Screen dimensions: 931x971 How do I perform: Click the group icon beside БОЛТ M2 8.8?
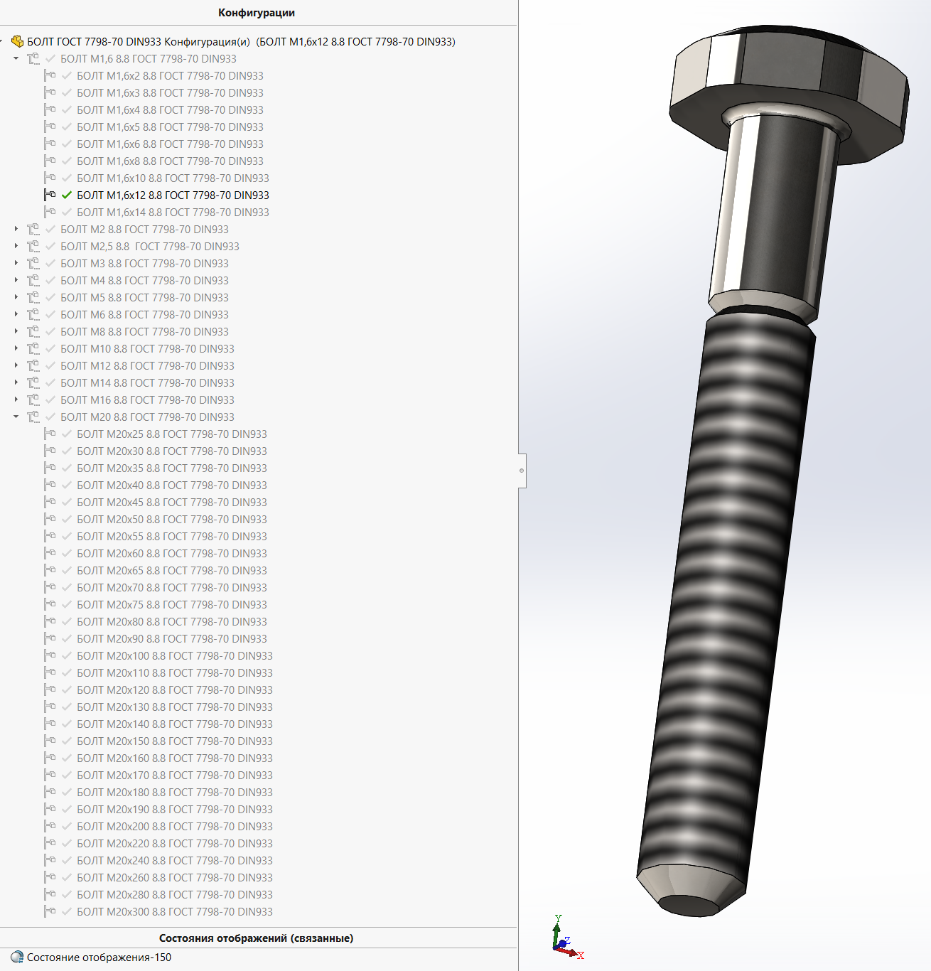click(33, 229)
